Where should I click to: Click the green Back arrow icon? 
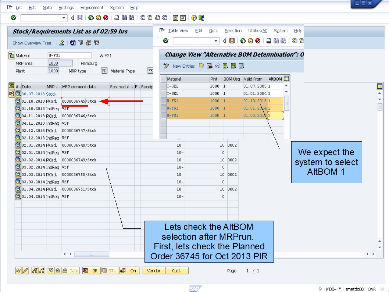(91, 18)
